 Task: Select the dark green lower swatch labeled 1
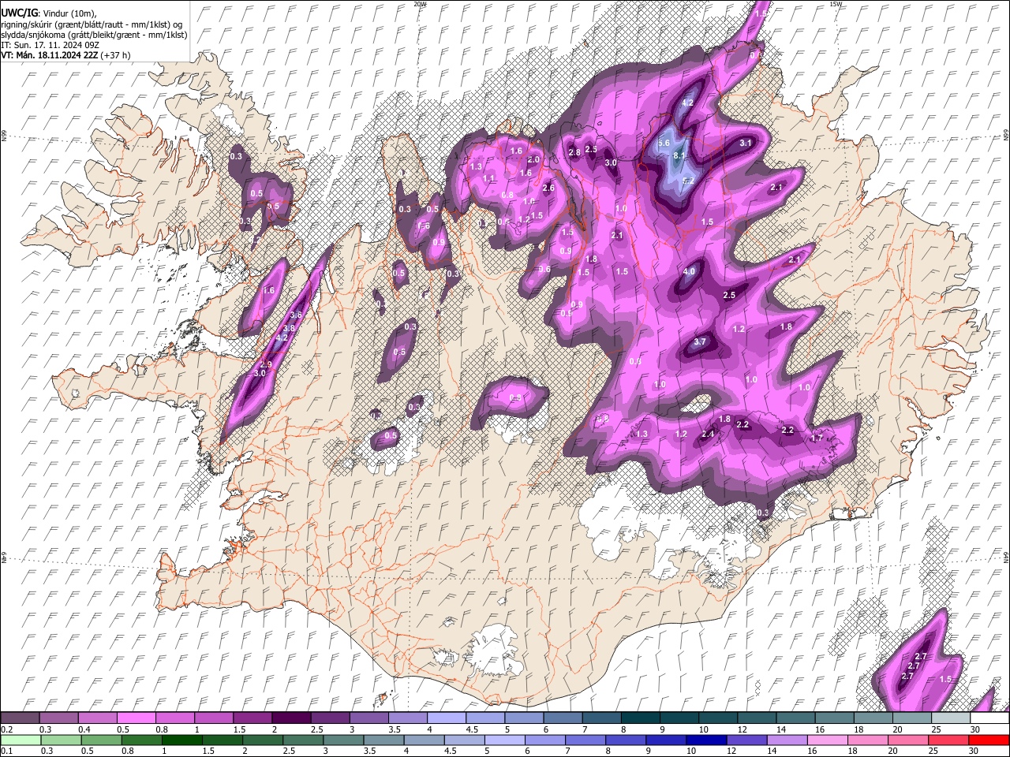[182, 740]
